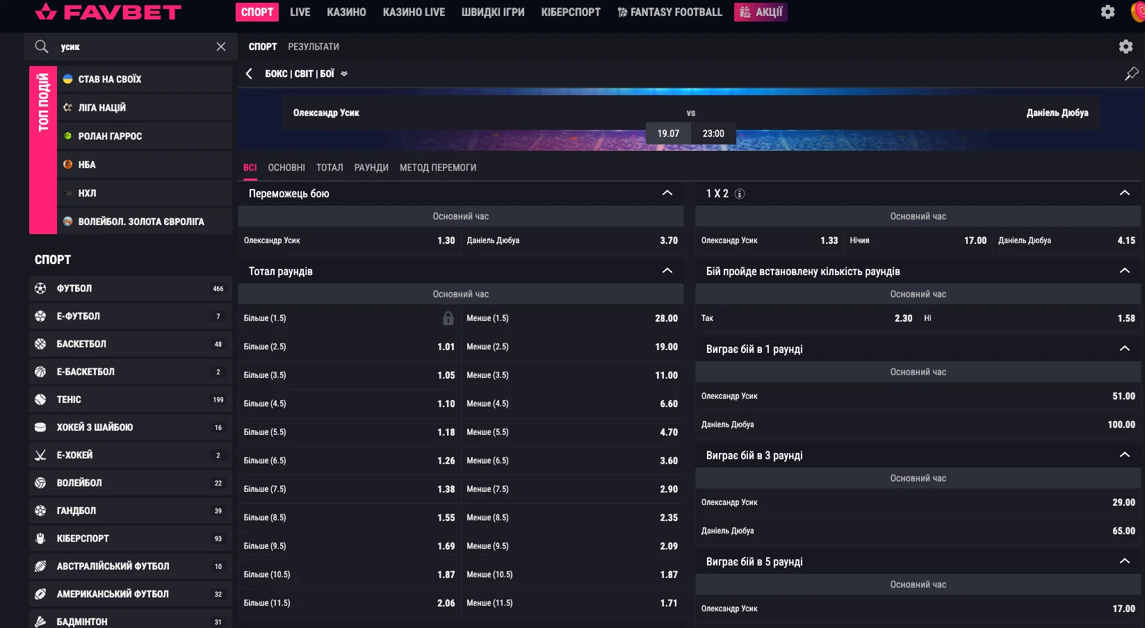Select the Тотал markets tab
The width and height of the screenshot is (1145, 628).
[x=330, y=167]
